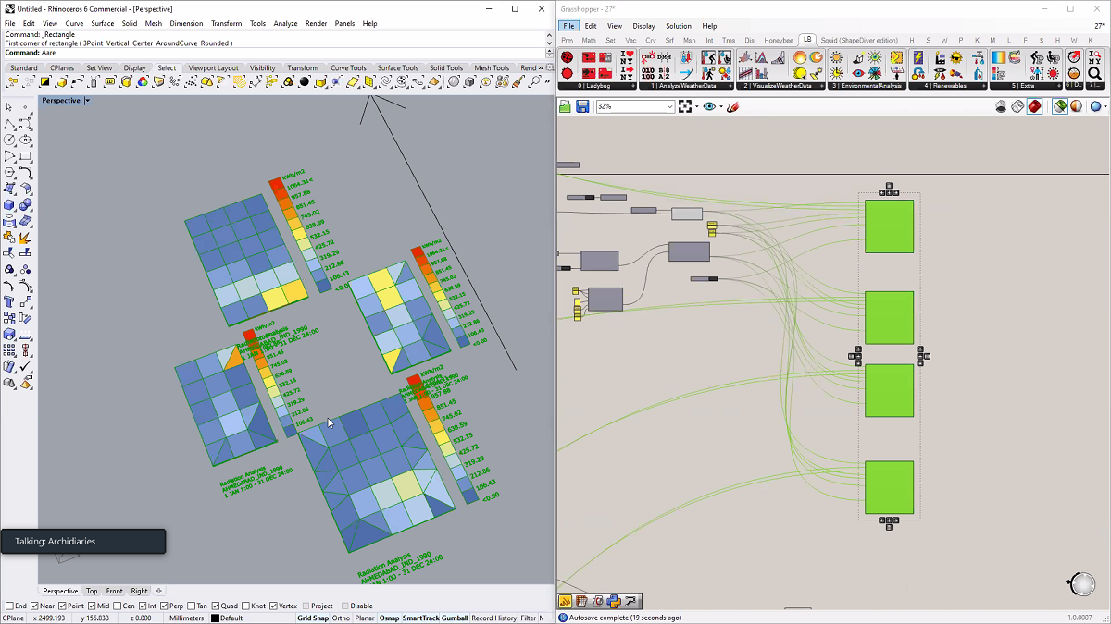The height and width of the screenshot is (624, 1111).
Task: Click the red shaded preview mode icon
Action: tap(1034, 106)
